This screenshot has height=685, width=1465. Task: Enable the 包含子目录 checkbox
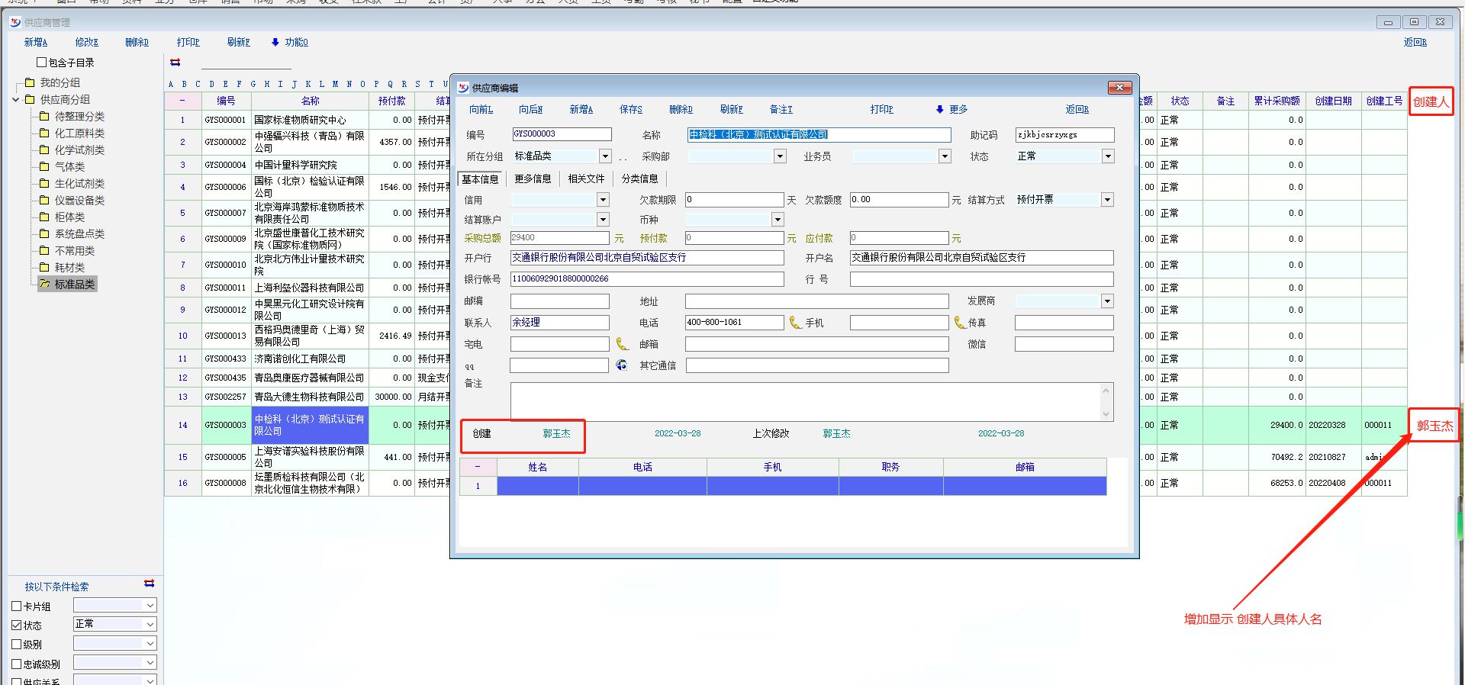coord(42,63)
